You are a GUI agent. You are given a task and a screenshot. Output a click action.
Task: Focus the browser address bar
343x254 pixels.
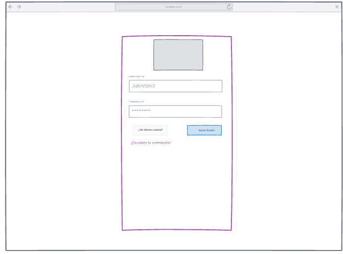click(173, 7)
